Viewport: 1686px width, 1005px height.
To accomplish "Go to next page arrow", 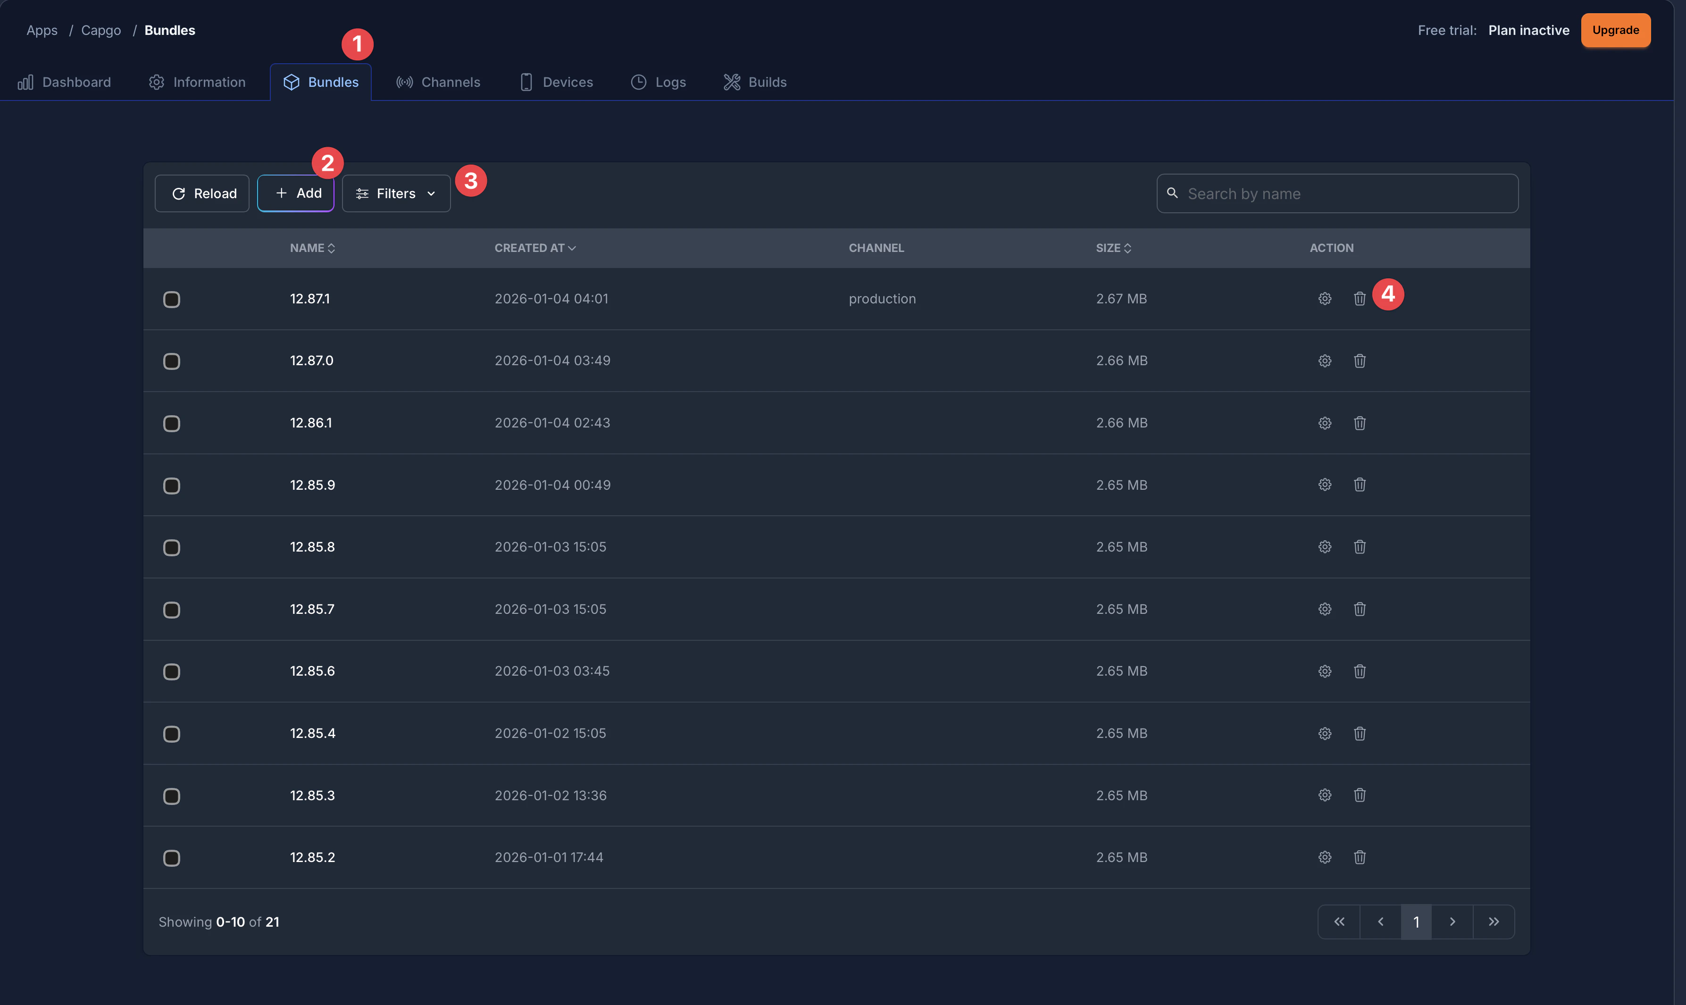I will pos(1452,921).
